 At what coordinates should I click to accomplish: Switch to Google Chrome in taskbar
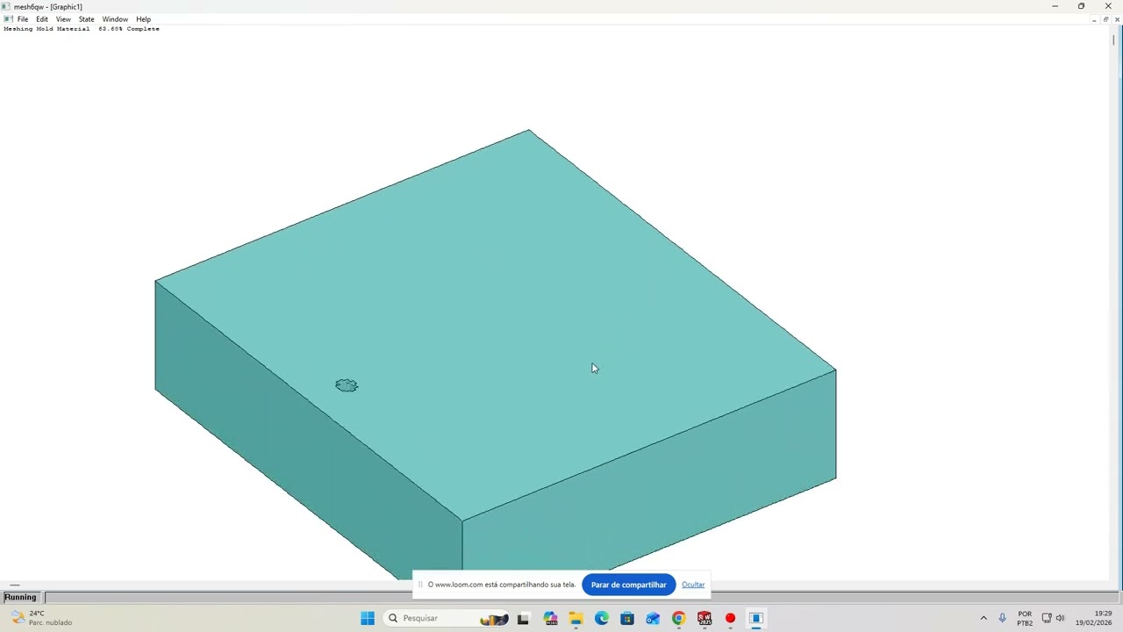pyautogui.click(x=678, y=618)
